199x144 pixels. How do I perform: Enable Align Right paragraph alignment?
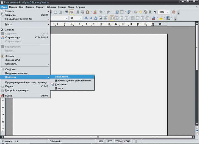tap(121, 18)
